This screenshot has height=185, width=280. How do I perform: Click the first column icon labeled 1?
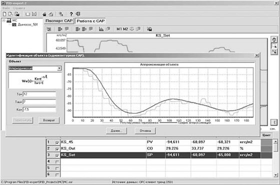[60, 29]
